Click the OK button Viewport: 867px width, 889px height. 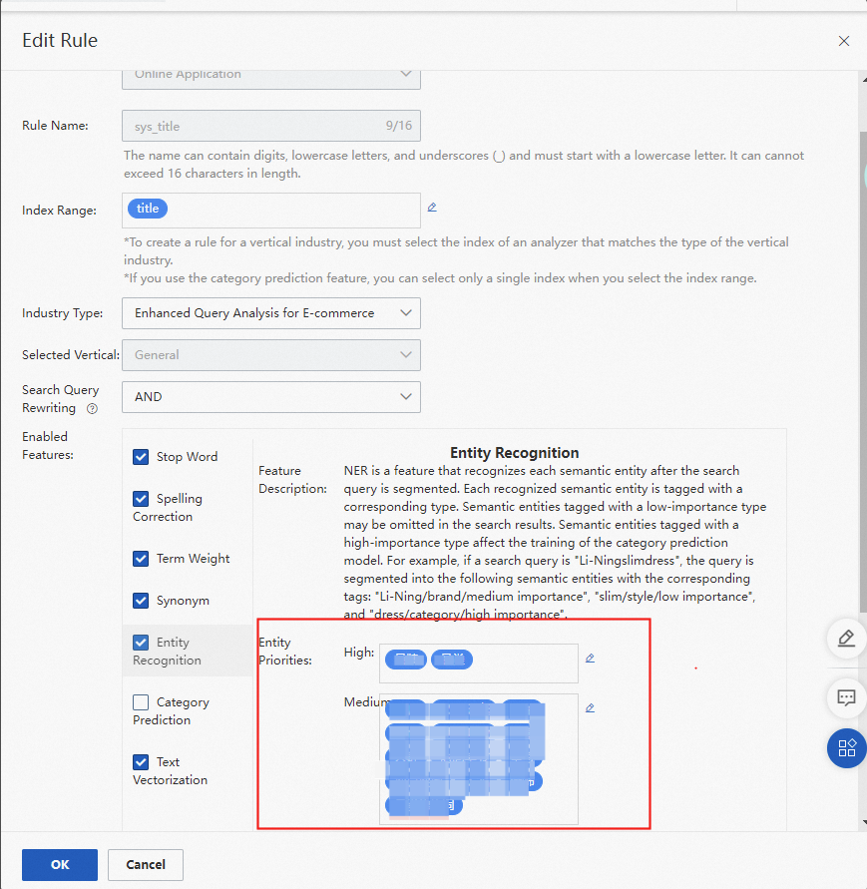tap(60, 865)
